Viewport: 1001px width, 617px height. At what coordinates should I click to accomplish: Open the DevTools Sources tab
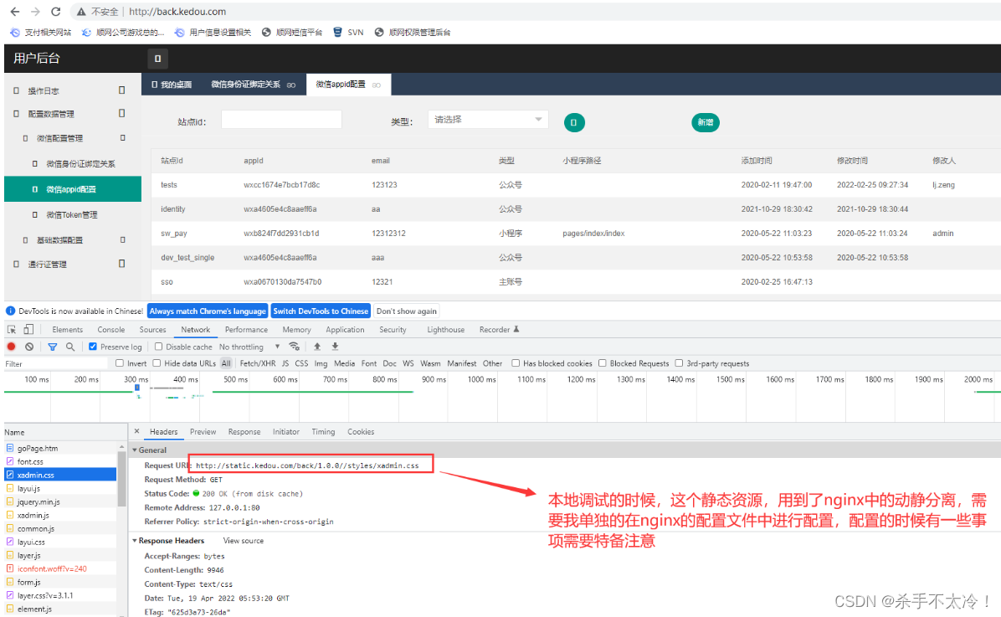pyautogui.click(x=152, y=330)
